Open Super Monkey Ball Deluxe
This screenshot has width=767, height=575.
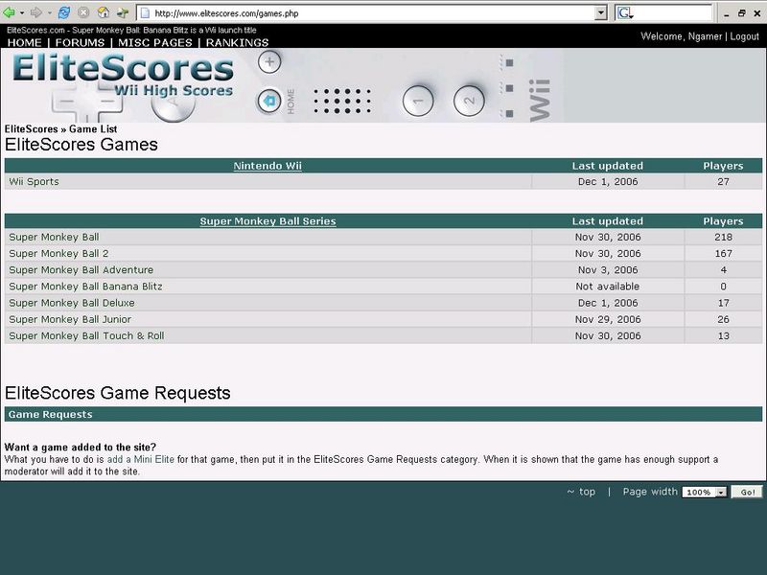(x=72, y=303)
